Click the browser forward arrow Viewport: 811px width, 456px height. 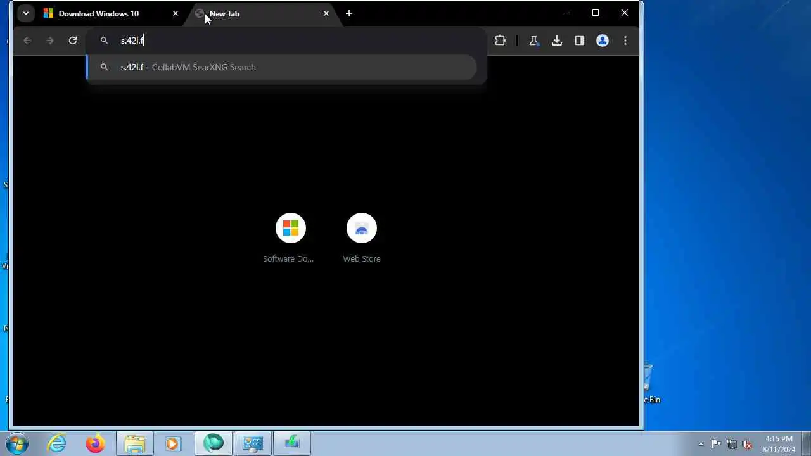click(50, 41)
